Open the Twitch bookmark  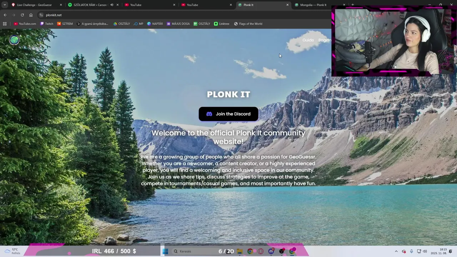47,24
